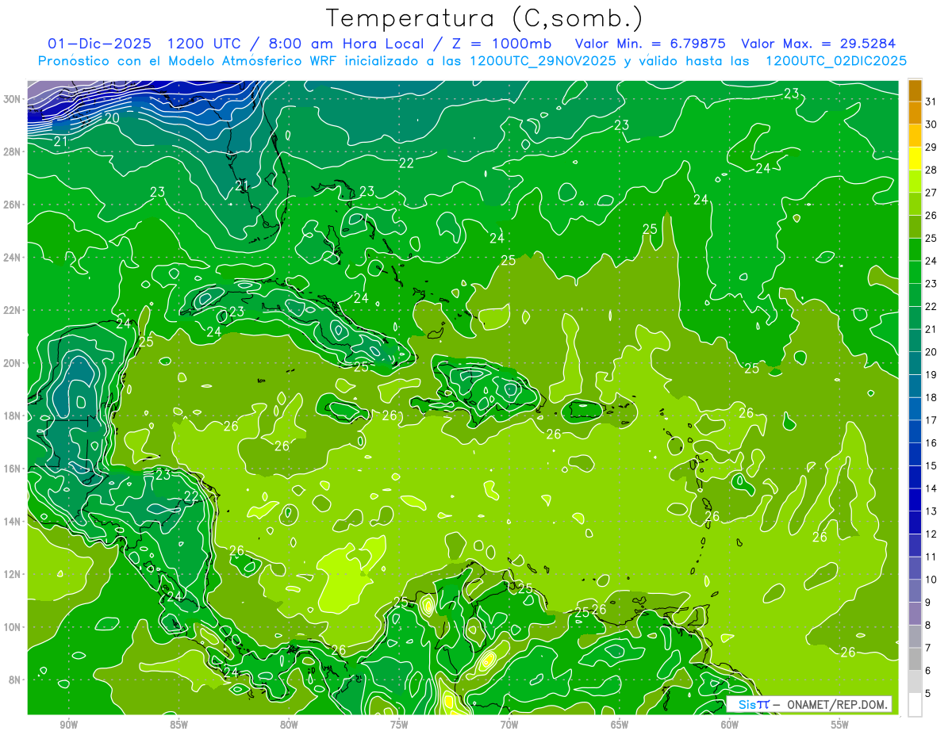
Task: Click the legend value 19
Action: [931, 375]
